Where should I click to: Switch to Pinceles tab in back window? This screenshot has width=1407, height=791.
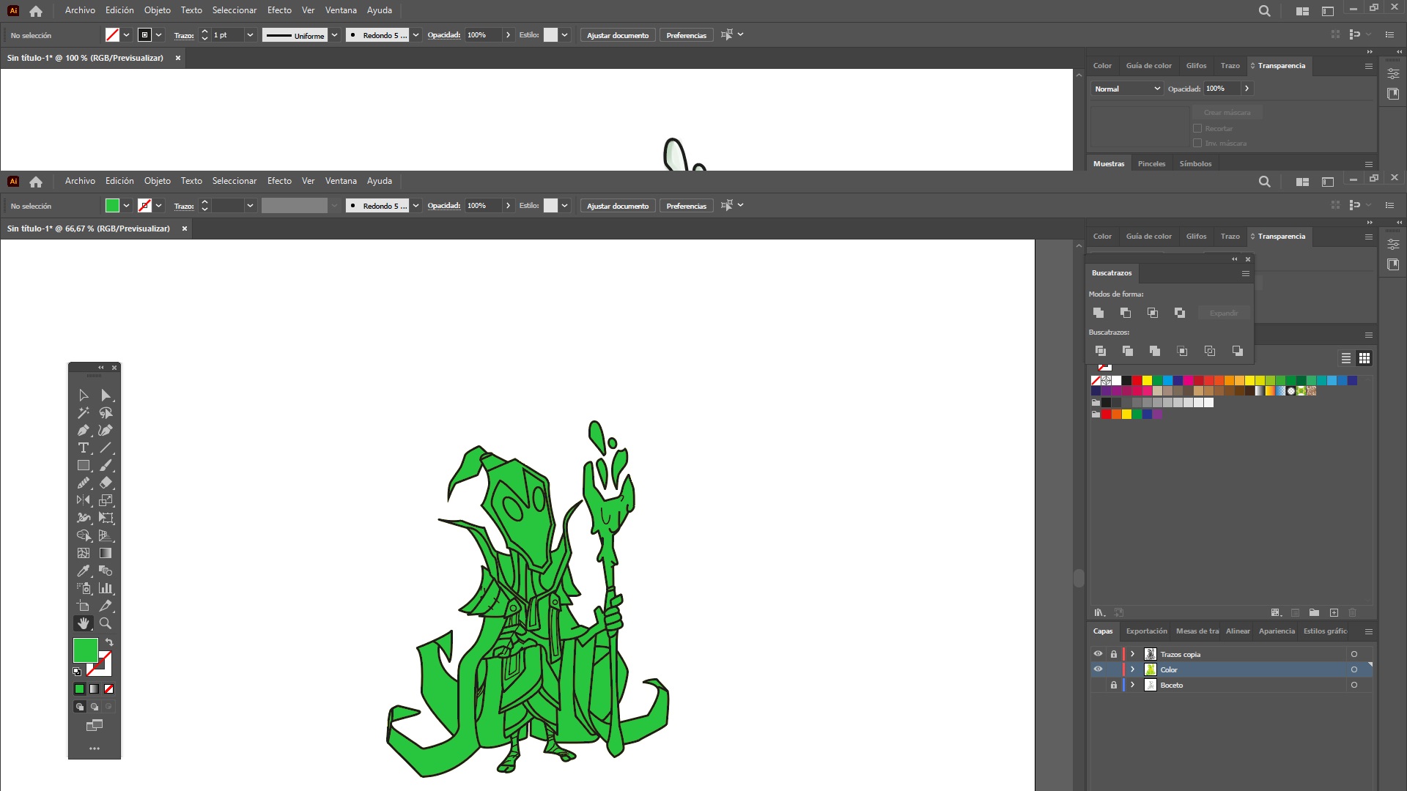click(1151, 164)
